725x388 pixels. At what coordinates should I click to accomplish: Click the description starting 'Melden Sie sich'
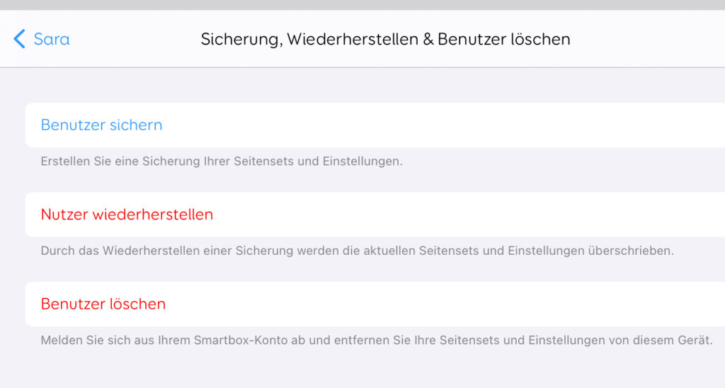coord(376,341)
